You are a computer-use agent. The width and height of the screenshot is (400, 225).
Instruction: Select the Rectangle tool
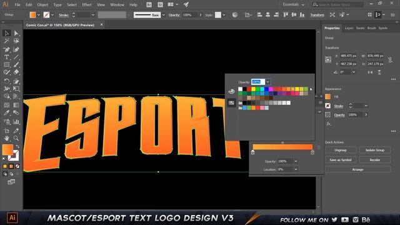click(x=7, y=65)
